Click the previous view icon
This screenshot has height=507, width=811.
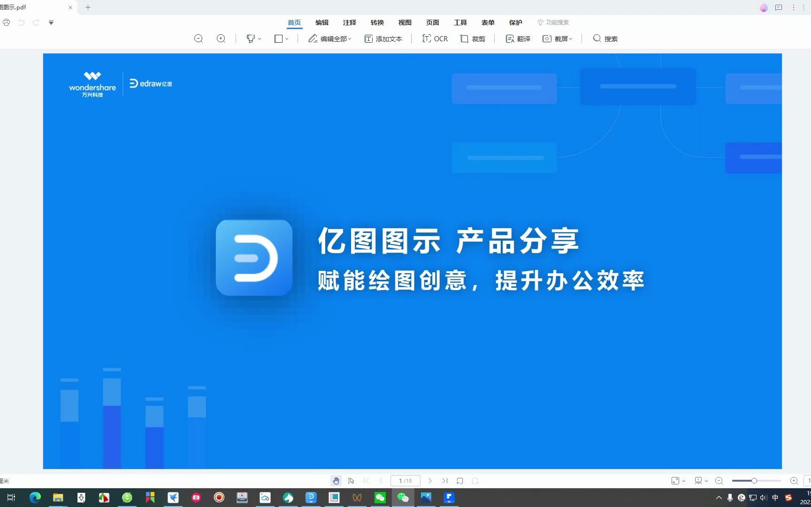[x=460, y=481]
